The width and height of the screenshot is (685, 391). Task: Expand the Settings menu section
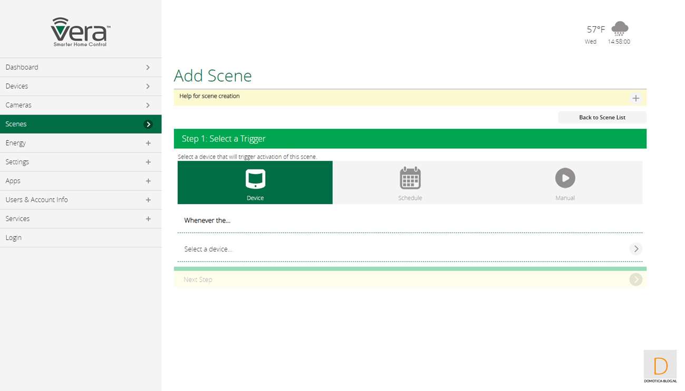(148, 162)
